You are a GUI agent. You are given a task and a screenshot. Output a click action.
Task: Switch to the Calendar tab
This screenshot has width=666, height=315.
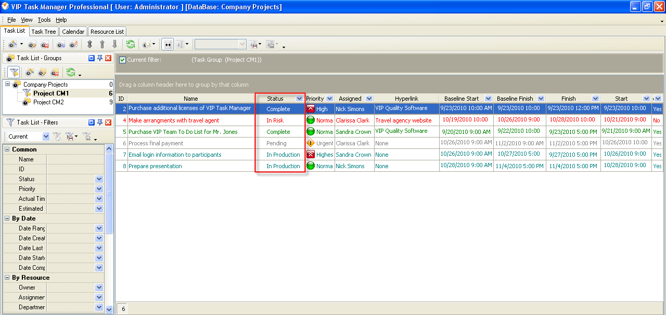click(73, 32)
